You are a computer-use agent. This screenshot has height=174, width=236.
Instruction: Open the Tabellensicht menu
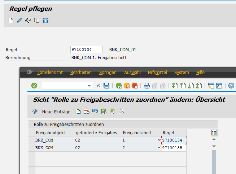coord(50,73)
